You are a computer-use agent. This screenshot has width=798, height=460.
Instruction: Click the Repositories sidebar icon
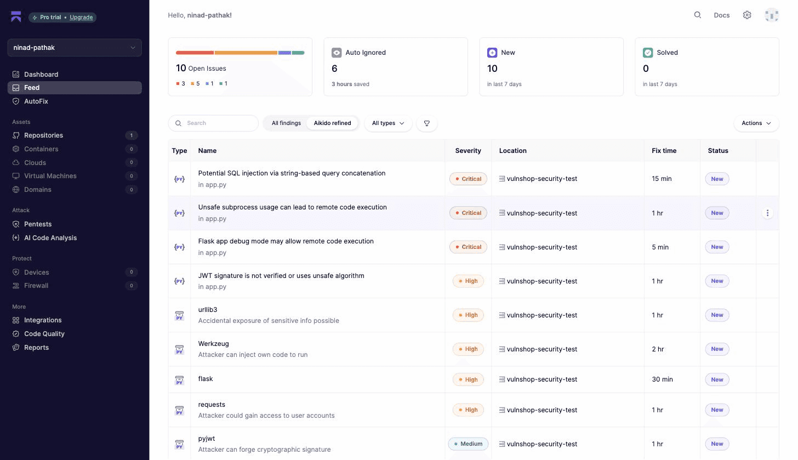(16, 135)
